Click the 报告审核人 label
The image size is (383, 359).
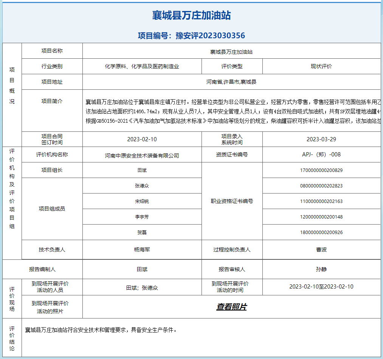(232, 269)
